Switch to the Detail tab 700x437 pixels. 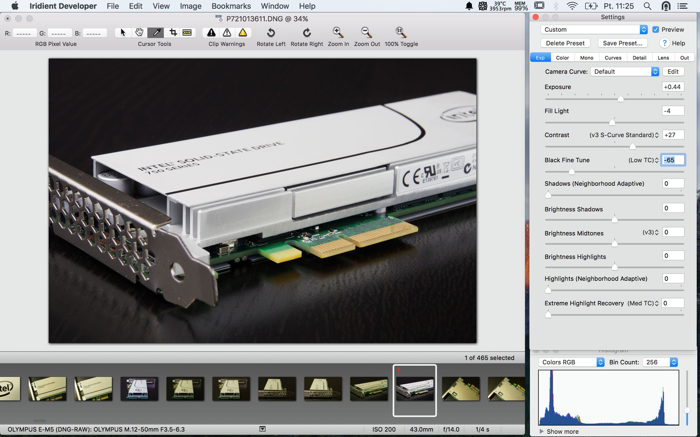[x=639, y=58]
